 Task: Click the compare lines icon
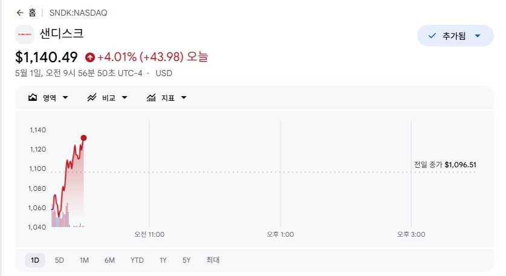coord(92,97)
